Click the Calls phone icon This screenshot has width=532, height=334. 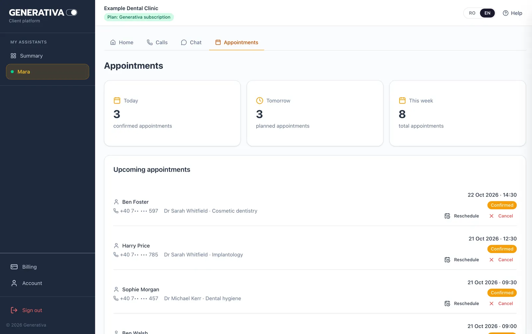150,42
